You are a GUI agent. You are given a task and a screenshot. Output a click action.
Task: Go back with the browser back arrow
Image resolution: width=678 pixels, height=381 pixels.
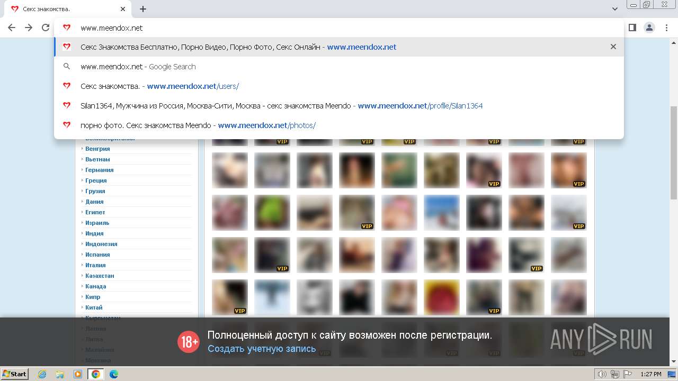pyautogui.click(x=12, y=28)
